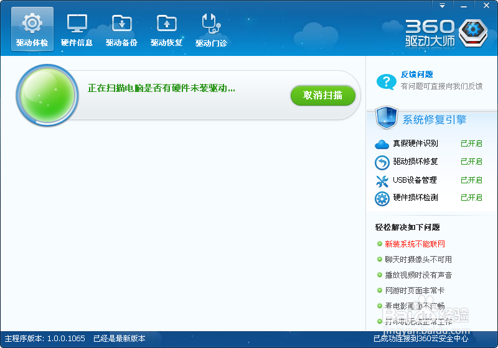The height and width of the screenshot is (348, 498).
Task: Minimize the 360驱动大师 window
Action: 464,6
